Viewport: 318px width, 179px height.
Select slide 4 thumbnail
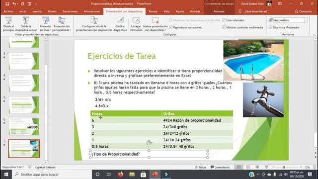[24, 83]
